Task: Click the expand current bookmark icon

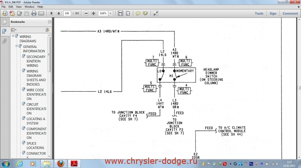Action: tap(47, 30)
